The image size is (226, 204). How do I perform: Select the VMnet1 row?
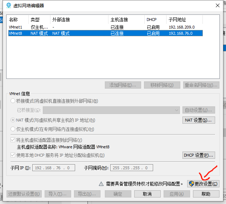(106, 27)
